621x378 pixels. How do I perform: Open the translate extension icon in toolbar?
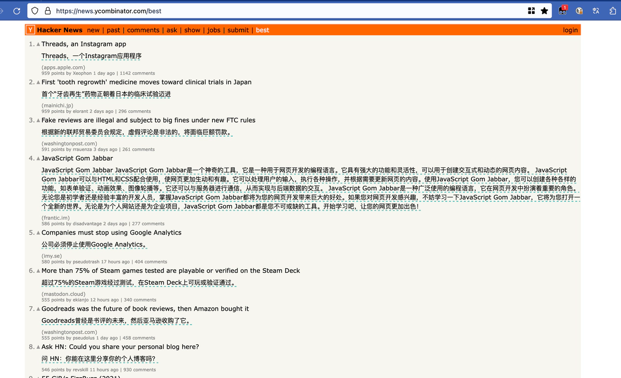pyautogui.click(x=596, y=11)
